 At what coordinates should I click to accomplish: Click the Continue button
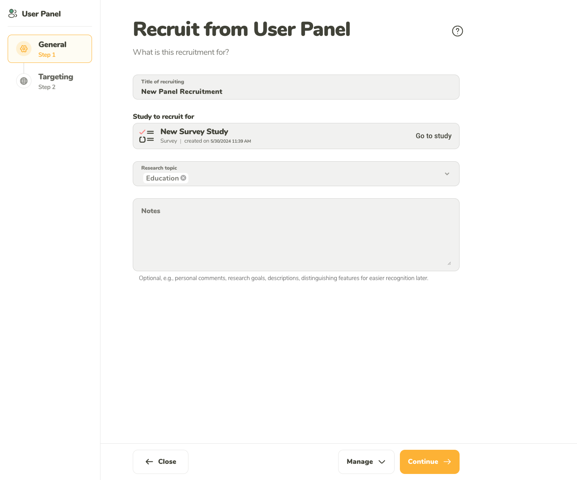[429, 462]
